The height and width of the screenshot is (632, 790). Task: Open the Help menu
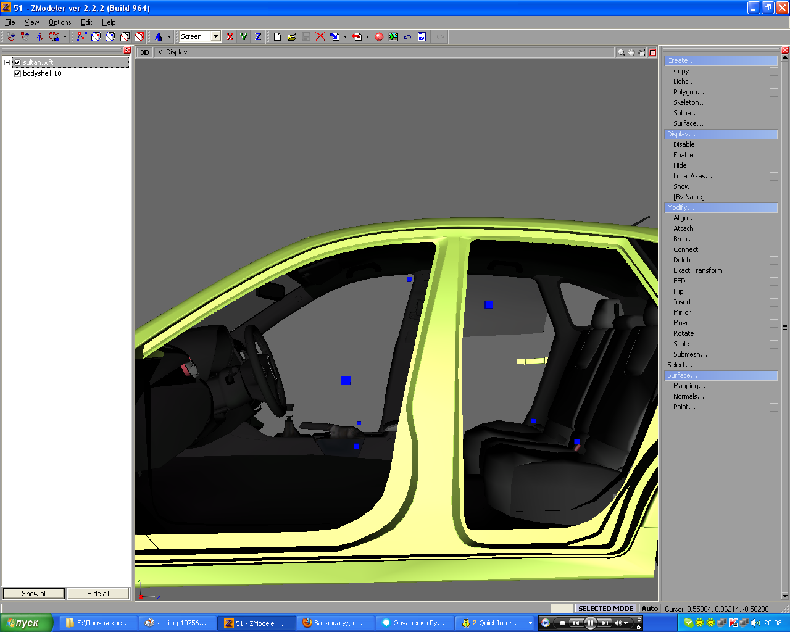(109, 22)
